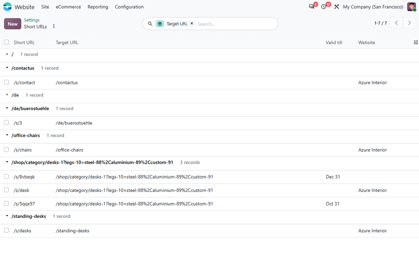The image size is (419, 272).
Task: Sort by the Website column header
Action: pos(367,42)
